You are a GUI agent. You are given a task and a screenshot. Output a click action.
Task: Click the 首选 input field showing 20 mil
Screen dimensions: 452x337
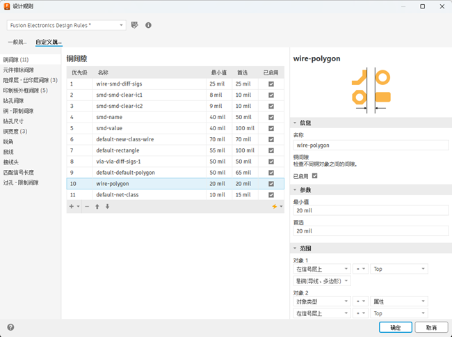pyautogui.click(x=371, y=231)
